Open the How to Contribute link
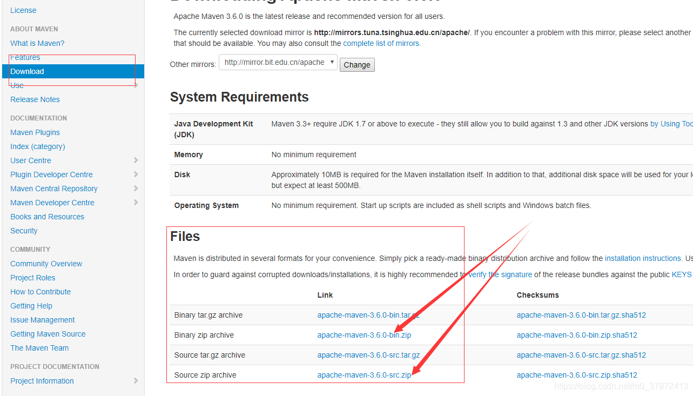The height and width of the screenshot is (396, 693). click(41, 292)
